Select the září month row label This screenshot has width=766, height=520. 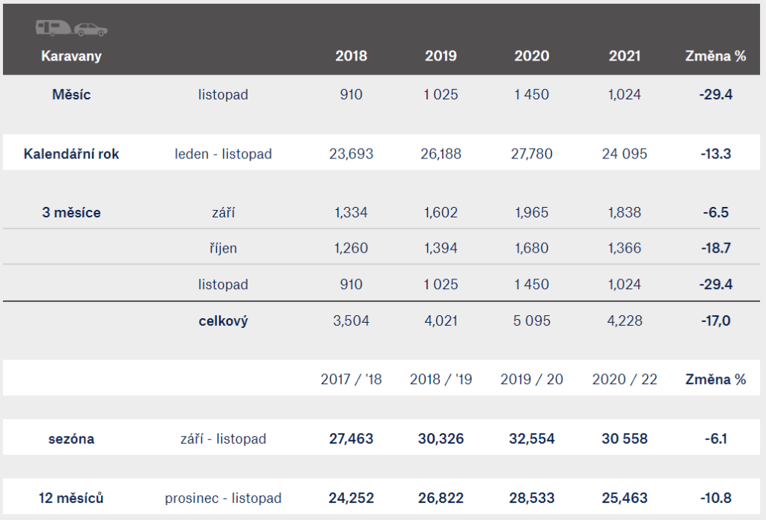click(223, 212)
